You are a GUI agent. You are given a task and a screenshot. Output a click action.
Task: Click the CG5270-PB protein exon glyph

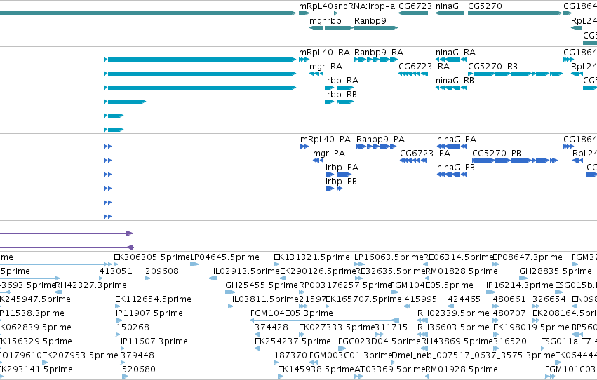(x=515, y=161)
